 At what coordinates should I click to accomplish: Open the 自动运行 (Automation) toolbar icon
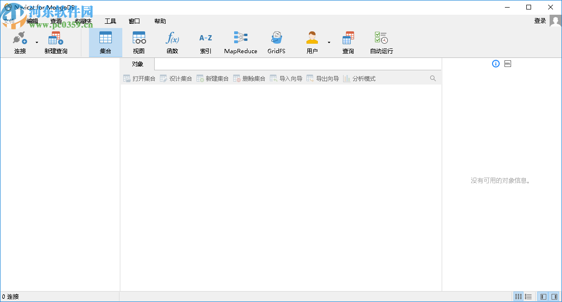[381, 43]
